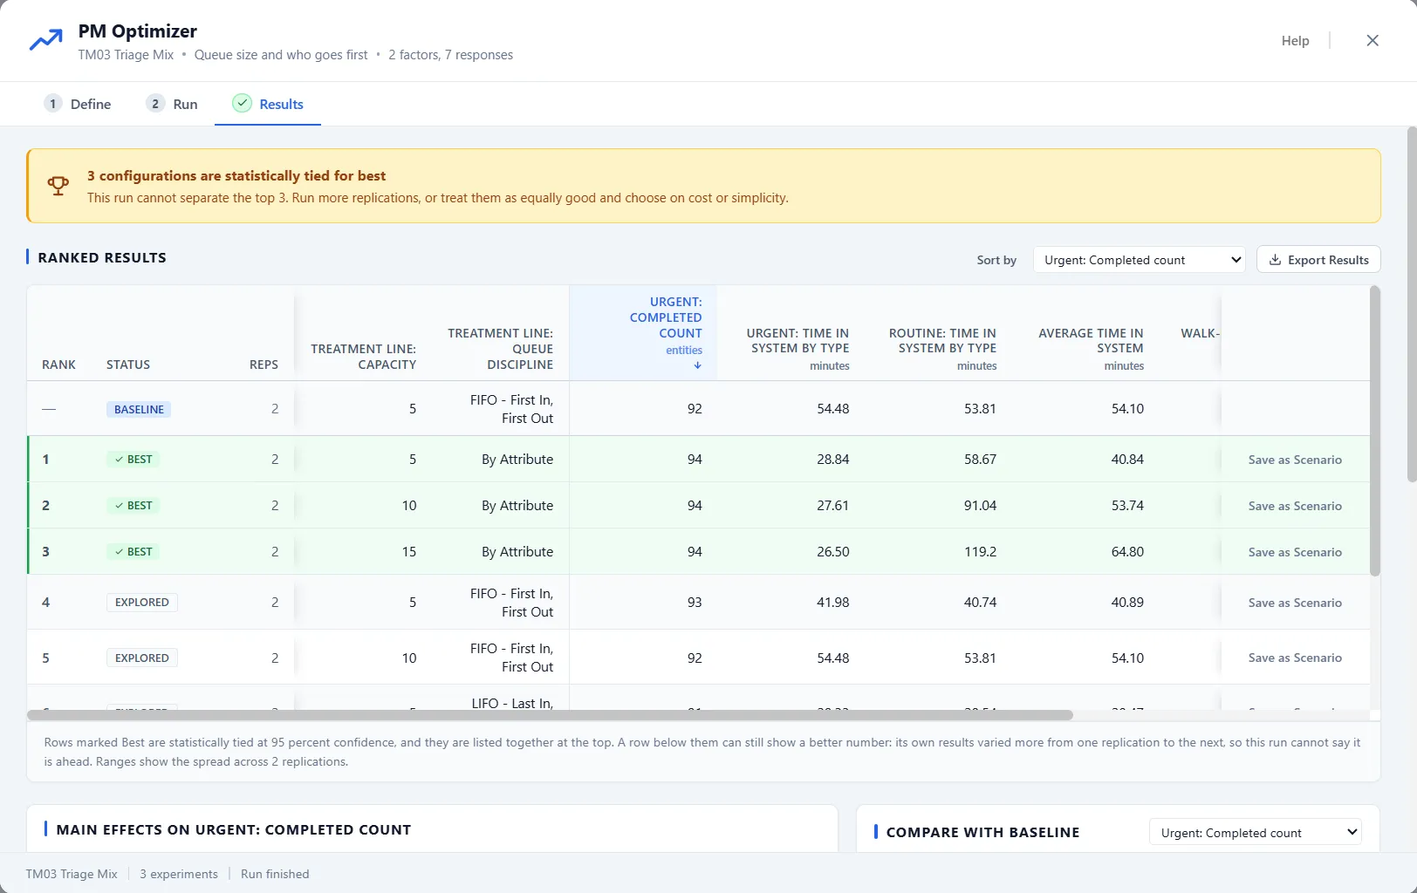This screenshot has height=893, width=1417.
Task: Click the Treatment Line: Capacity column header
Action: point(363,356)
